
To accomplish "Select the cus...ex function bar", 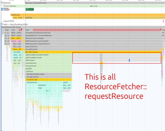I will [x=17, y=63].
